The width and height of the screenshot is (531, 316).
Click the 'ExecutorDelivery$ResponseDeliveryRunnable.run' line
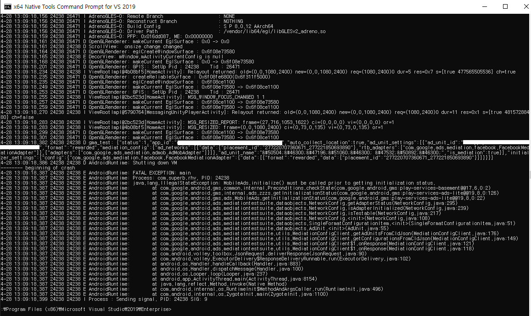tap(206, 259)
